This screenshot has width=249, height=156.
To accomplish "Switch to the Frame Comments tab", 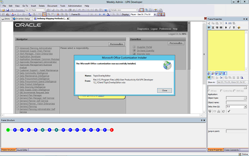I will 231,150.
